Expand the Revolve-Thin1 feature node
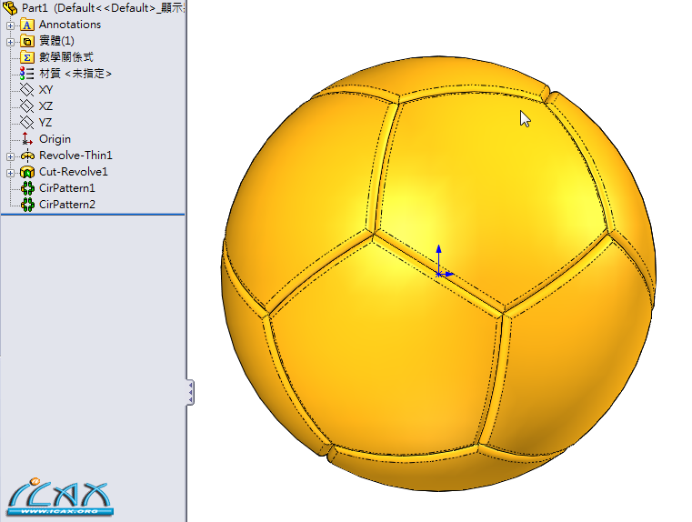The height and width of the screenshot is (522, 692). coord(10,156)
